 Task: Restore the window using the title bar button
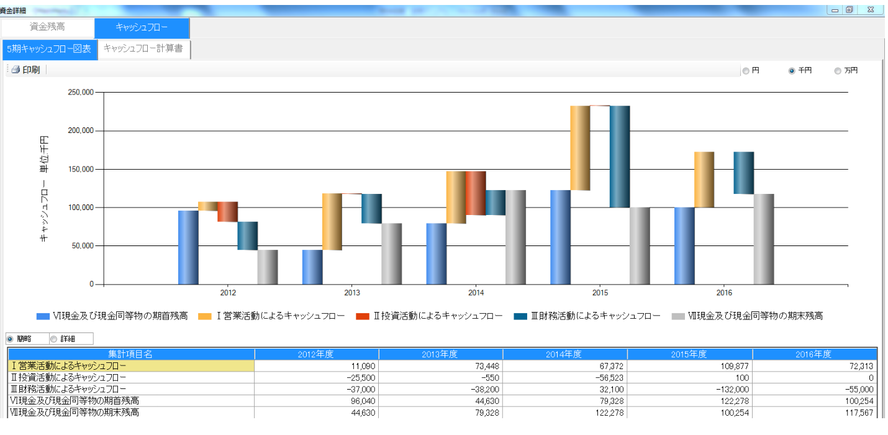[849, 10]
